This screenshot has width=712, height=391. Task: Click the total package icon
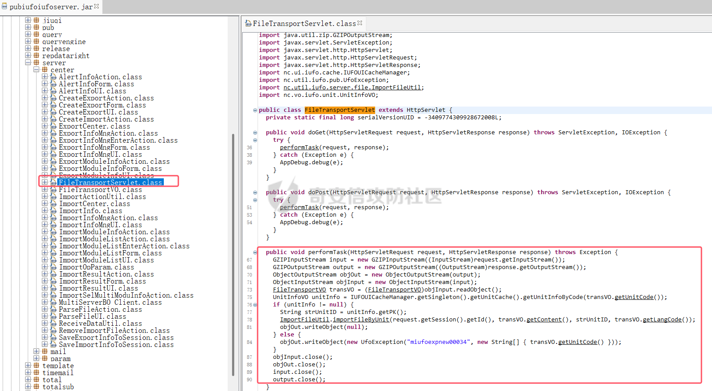(x=36, y=380)
